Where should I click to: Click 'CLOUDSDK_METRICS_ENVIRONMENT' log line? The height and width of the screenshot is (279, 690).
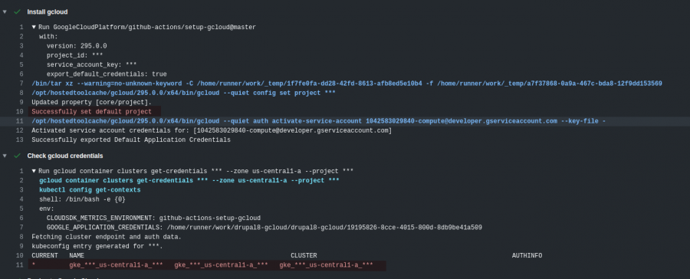[153, 218]
